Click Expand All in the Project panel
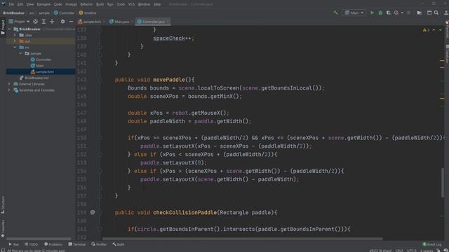The width and height of the screenshot is (449, 252). tap(43, 22)
